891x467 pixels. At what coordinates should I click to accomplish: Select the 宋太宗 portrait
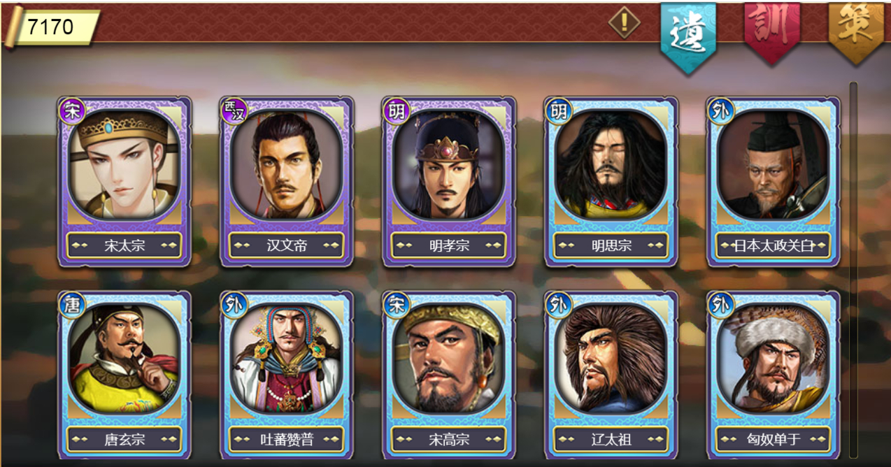tap(124, 164)
